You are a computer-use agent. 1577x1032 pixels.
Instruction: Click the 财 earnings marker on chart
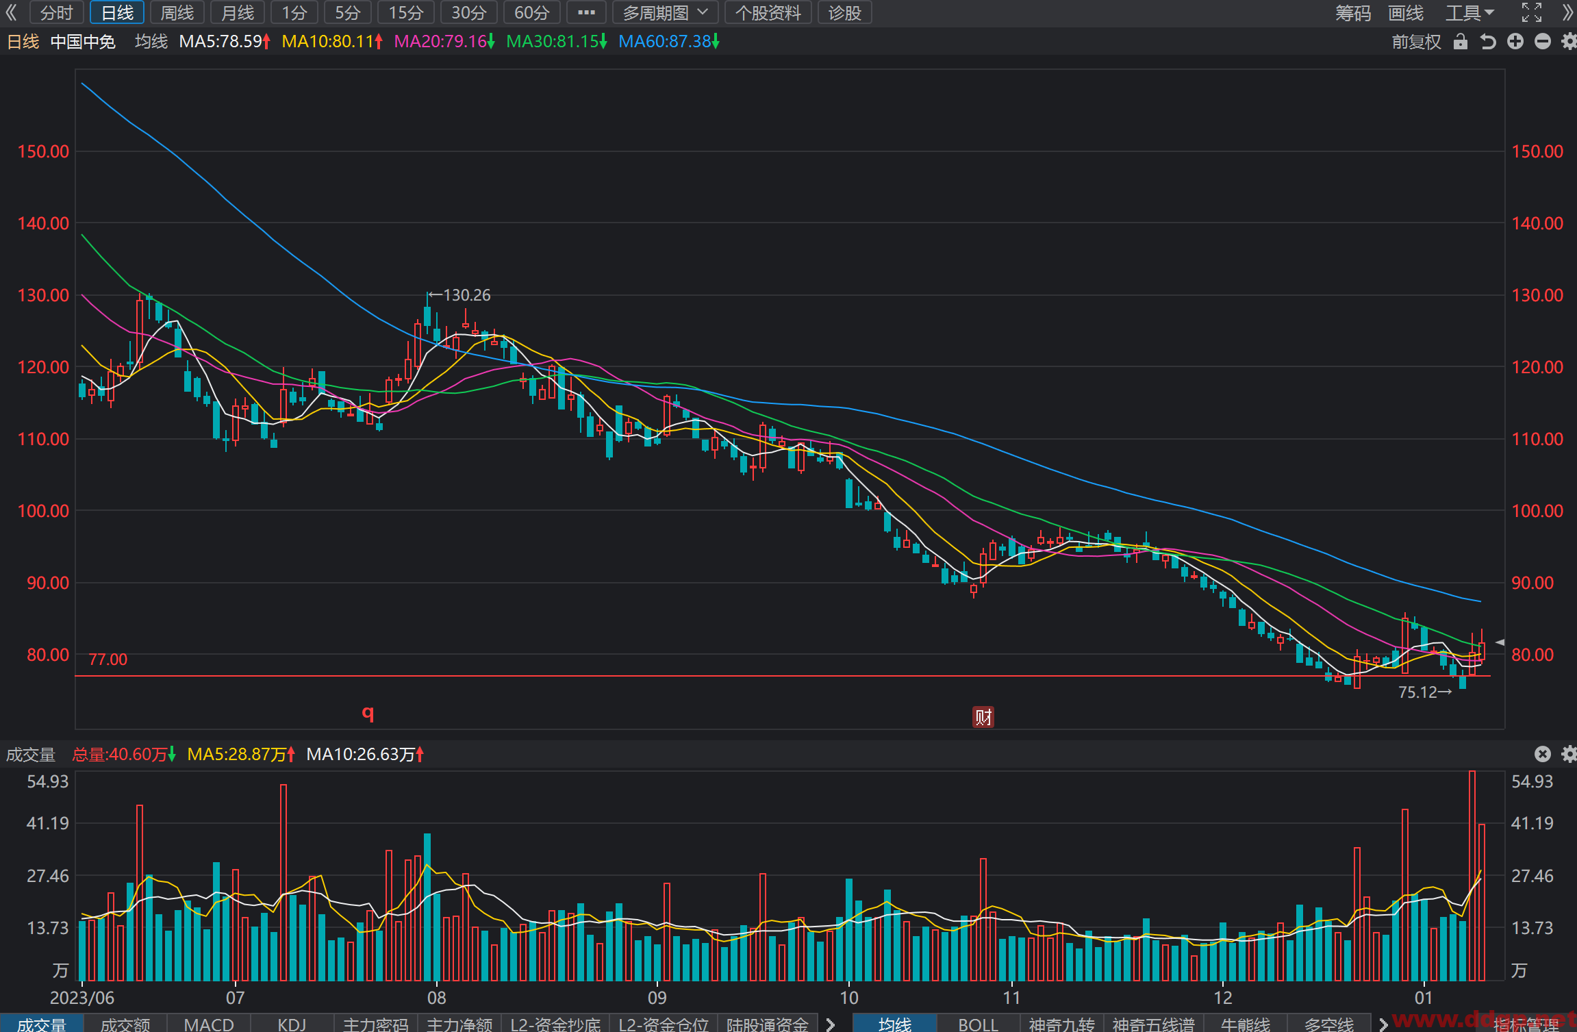tap(983, 717)
